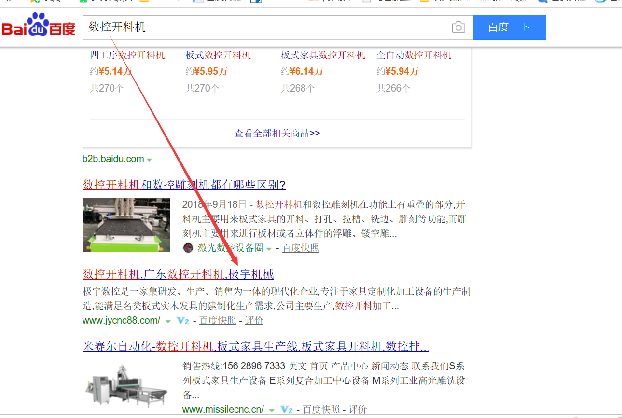Open 百度快照 for 激光数控设备圈 result
622x418 pixels.
coord(301,248)
